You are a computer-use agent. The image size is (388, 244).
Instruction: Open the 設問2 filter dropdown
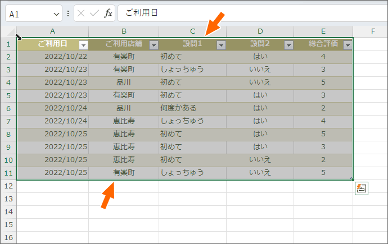pos(289,45)
